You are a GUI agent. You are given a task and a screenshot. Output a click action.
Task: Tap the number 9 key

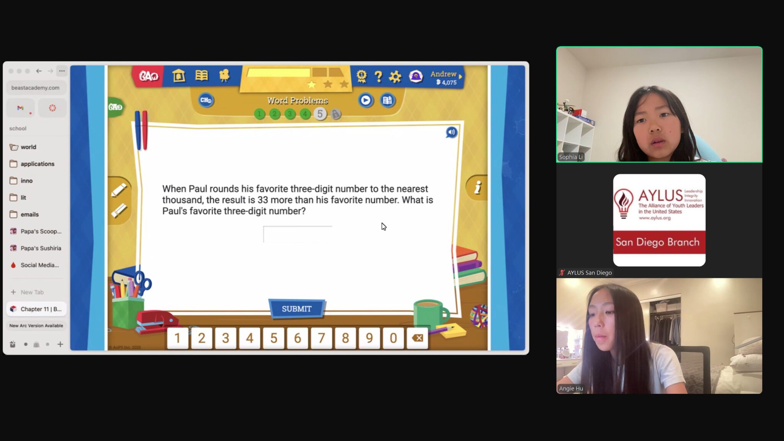pos(369,338)
